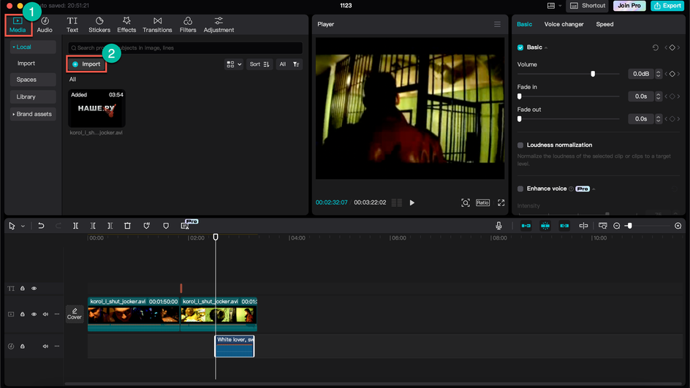The height and width of the screenshot is (388, 690).
Task: Click the Import button with plus icon
Action: (86, 64)
